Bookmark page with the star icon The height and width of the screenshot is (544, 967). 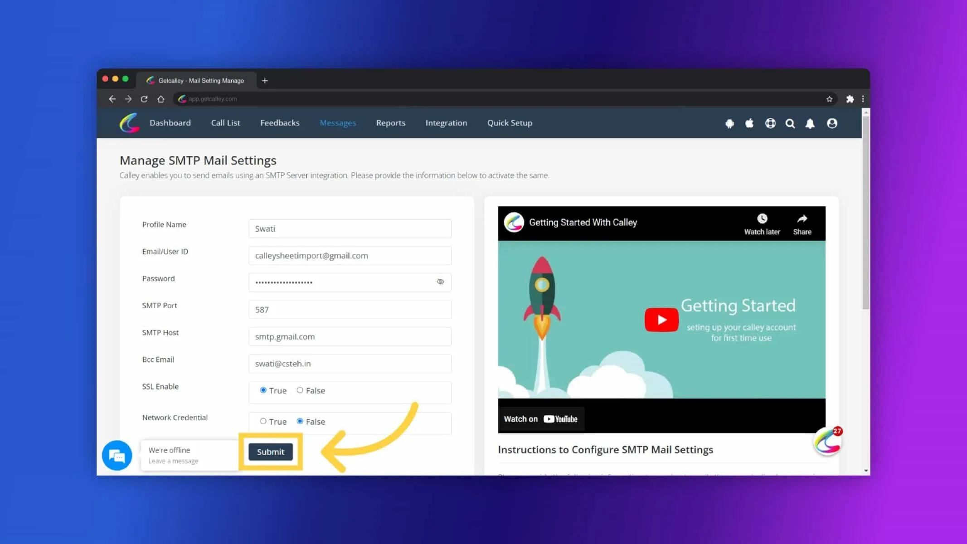(x=829, y=99)
